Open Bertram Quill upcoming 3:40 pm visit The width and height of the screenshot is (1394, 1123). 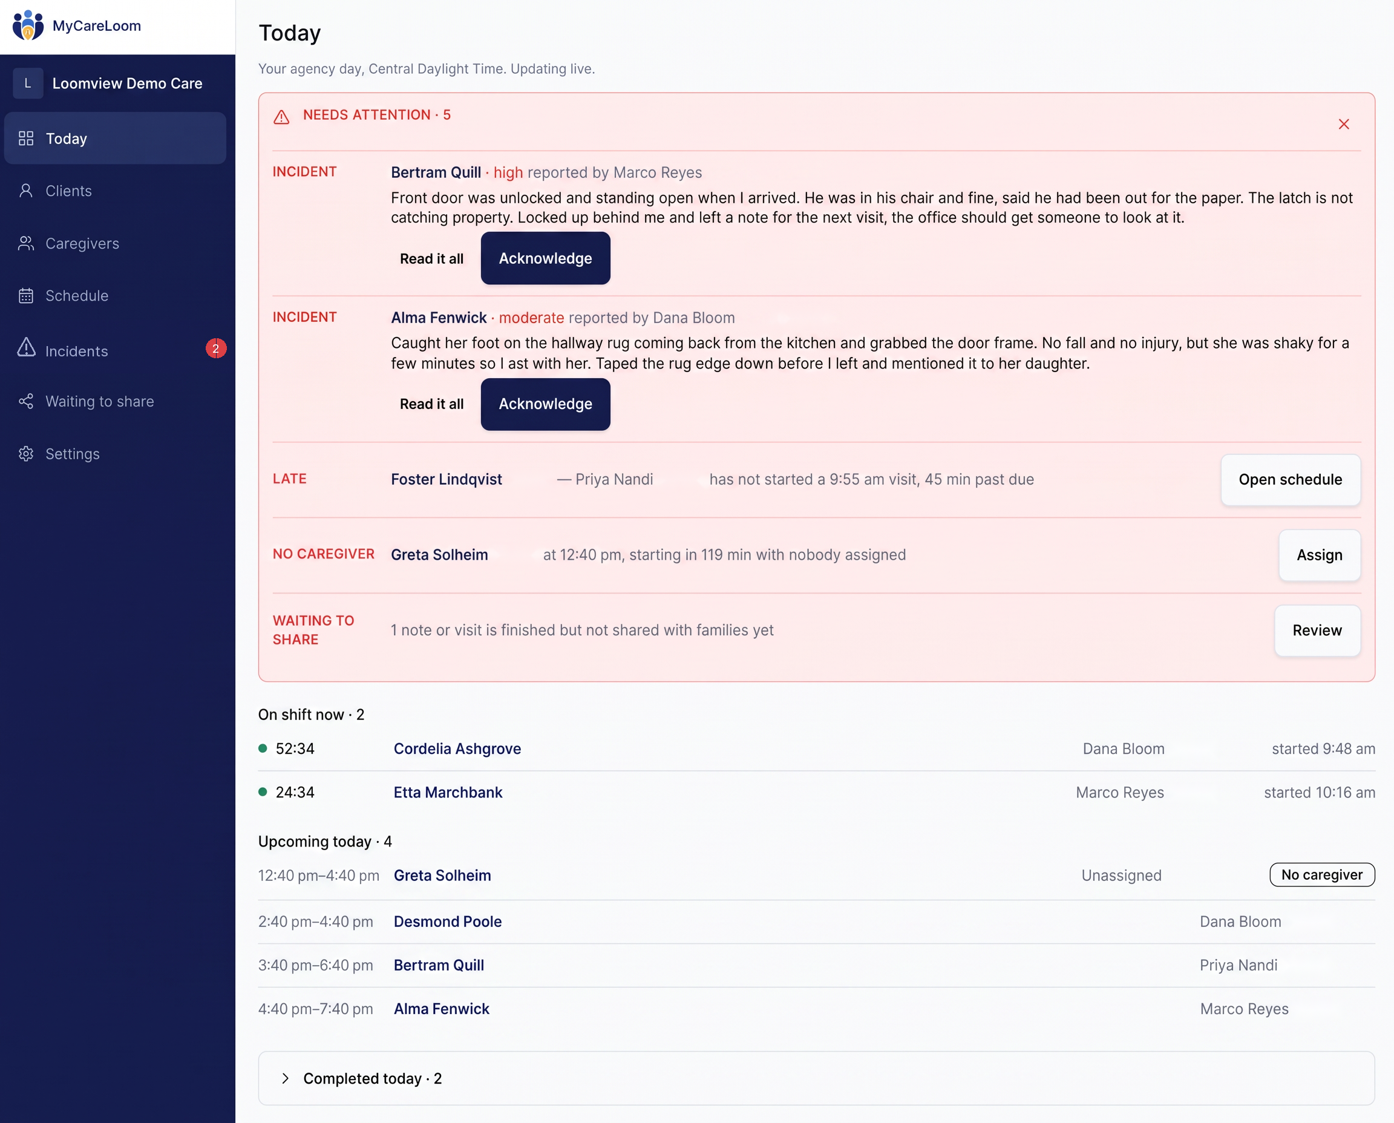439,965
